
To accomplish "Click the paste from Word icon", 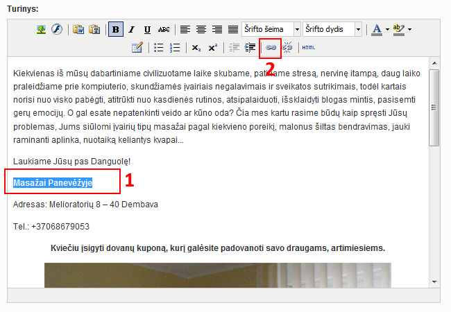I will tap(78, 29).
